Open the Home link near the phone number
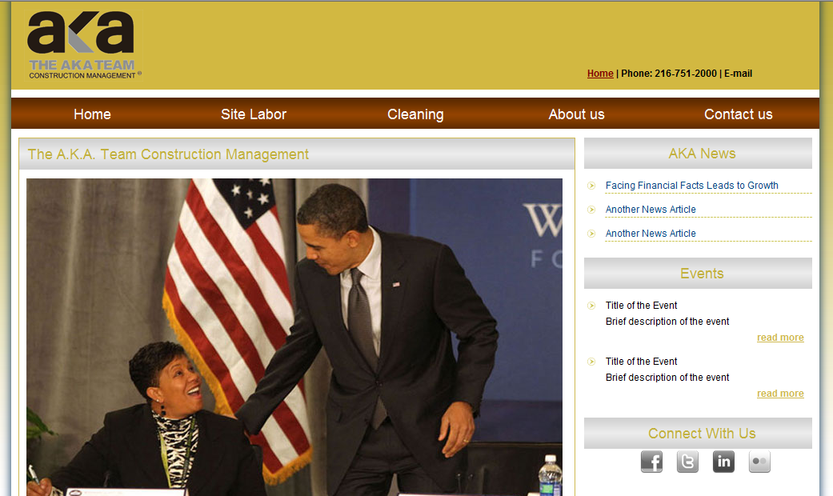The height and width of the screenshot is (496, 833). pos(600,73)
